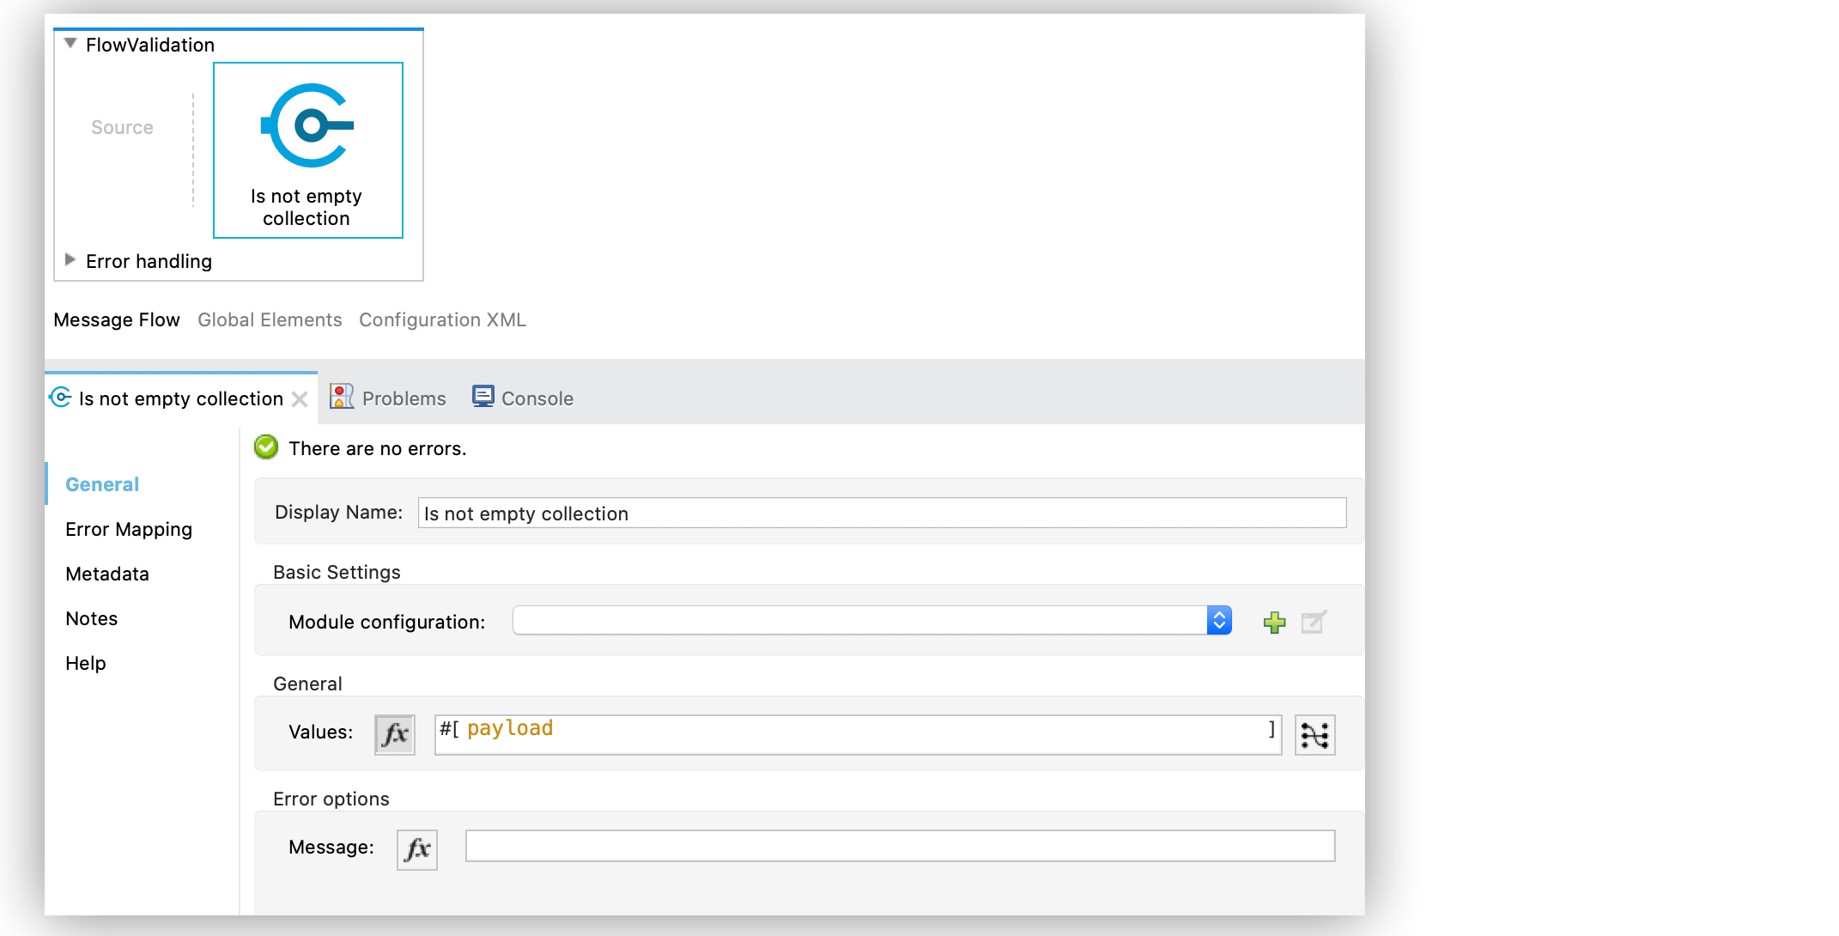Toggle fx expression mode for Message

(x=417, y=849)
